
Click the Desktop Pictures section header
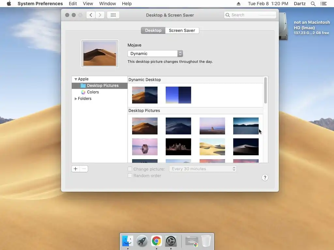point(144,111)
